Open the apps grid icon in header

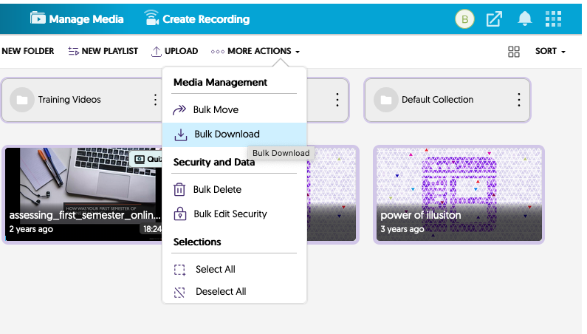point(553,19)
